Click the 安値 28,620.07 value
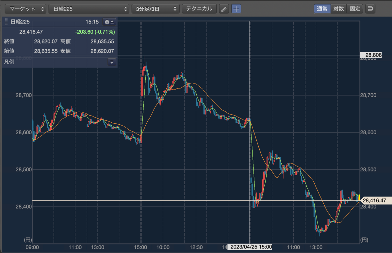 (102, 51)
